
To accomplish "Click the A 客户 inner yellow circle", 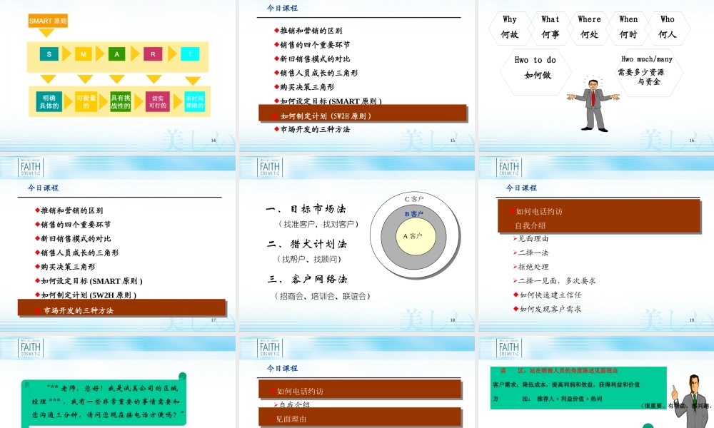I will pyautogui.click(x=416, y=237).
